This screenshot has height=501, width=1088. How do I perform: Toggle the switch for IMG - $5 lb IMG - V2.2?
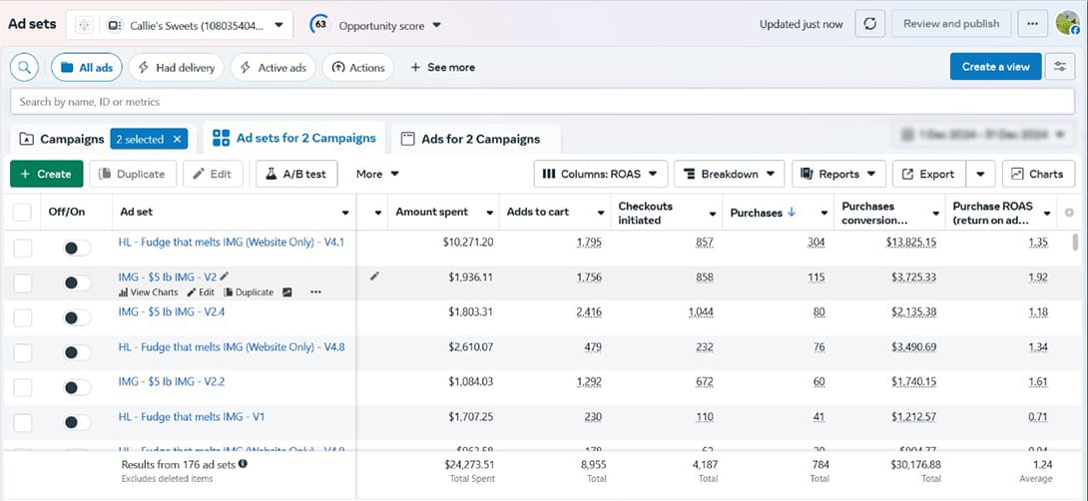76,387
